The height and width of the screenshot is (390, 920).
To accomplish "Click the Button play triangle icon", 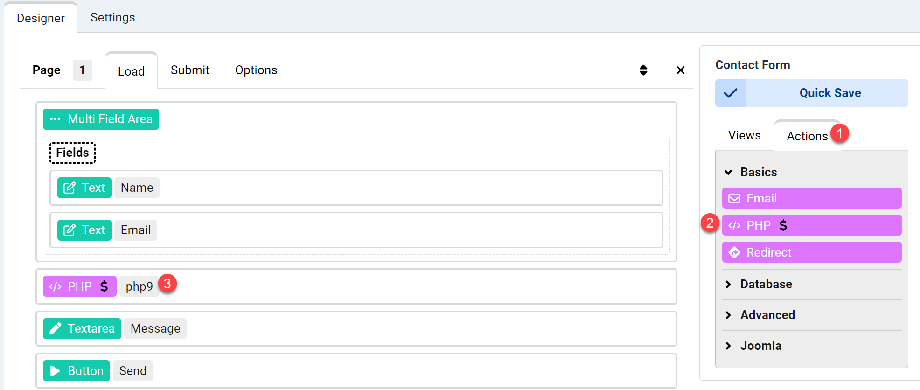I will point(55,371).
